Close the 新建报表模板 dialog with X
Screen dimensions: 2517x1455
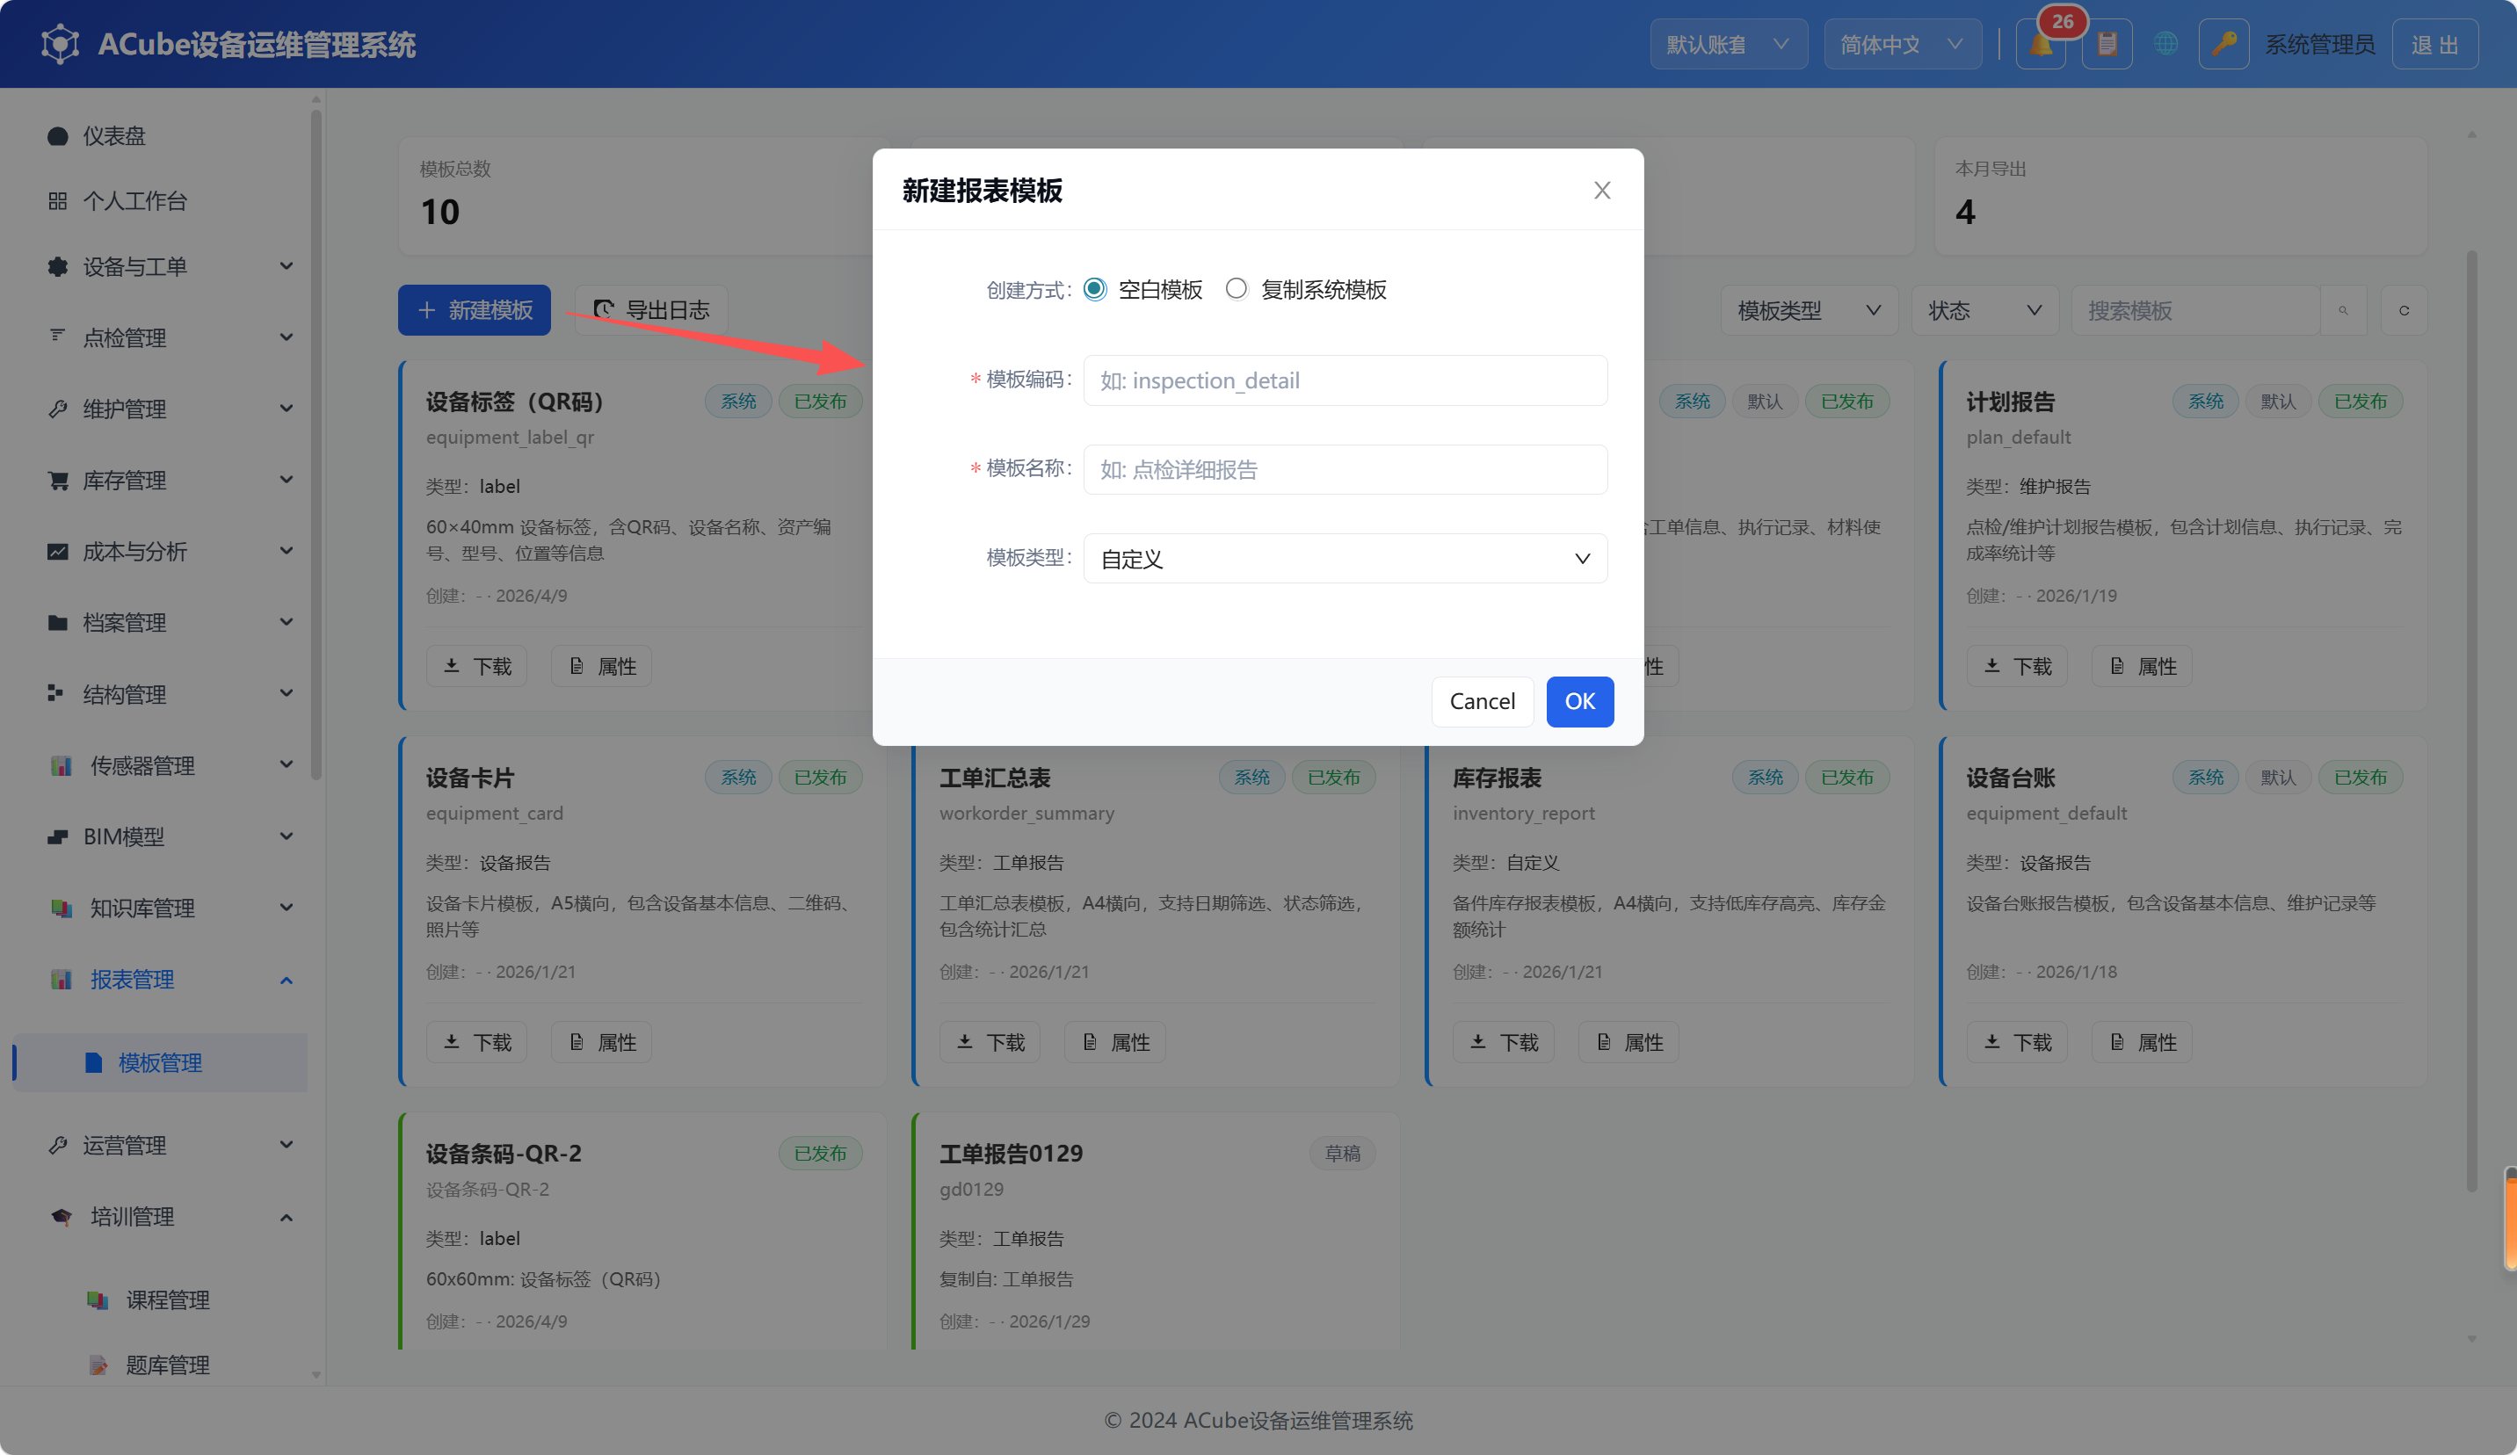tap(1602, 190)
